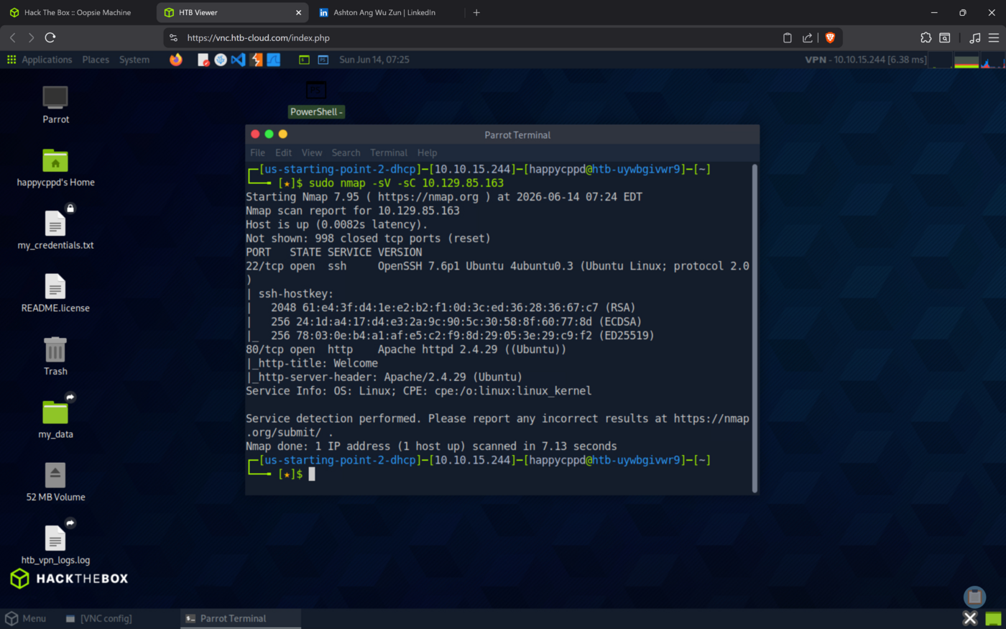
Task: Open happycppd's Home folder
Action: point(55,167)
